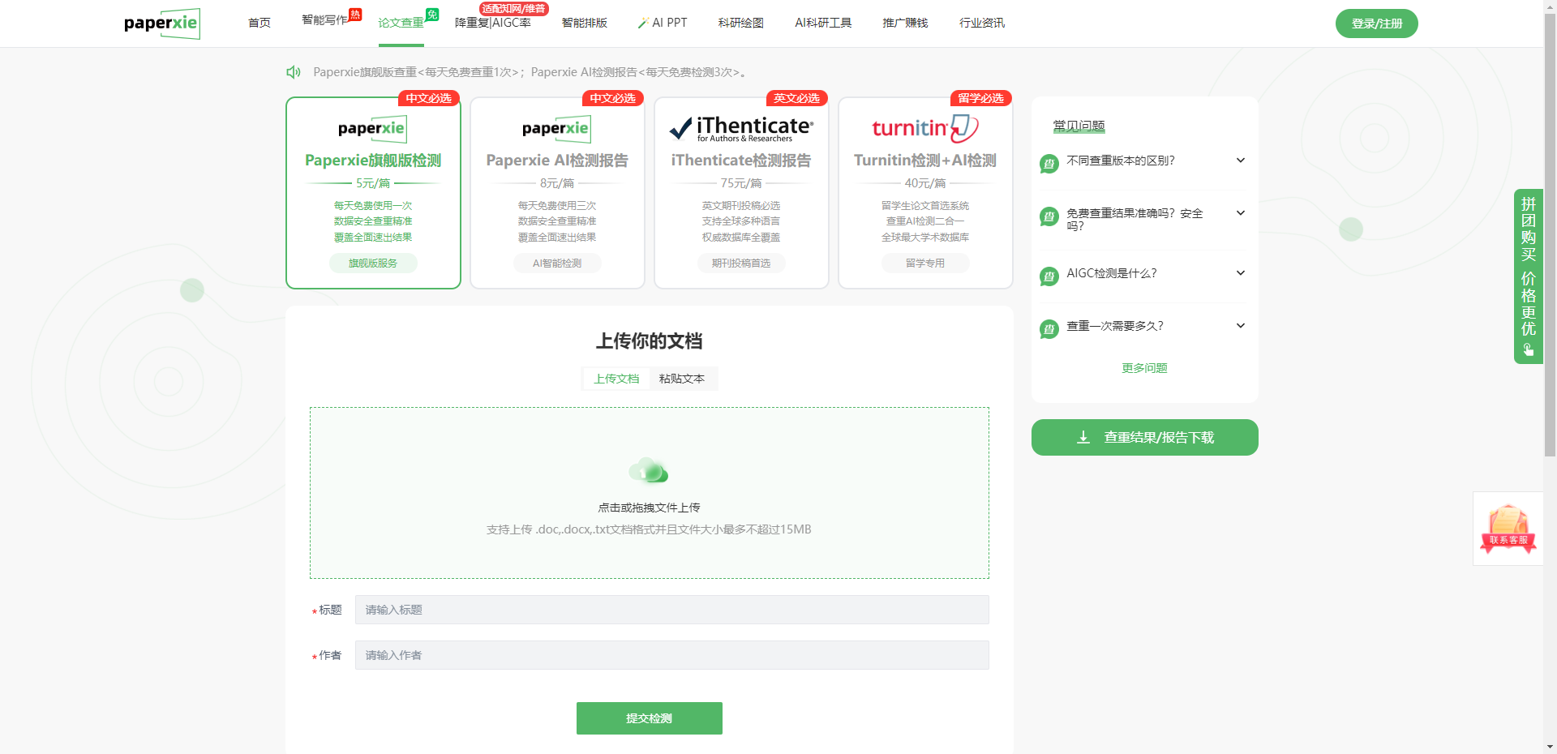Open the 论文查重 nav item
1557x754 pixels.
pos(401,23)
